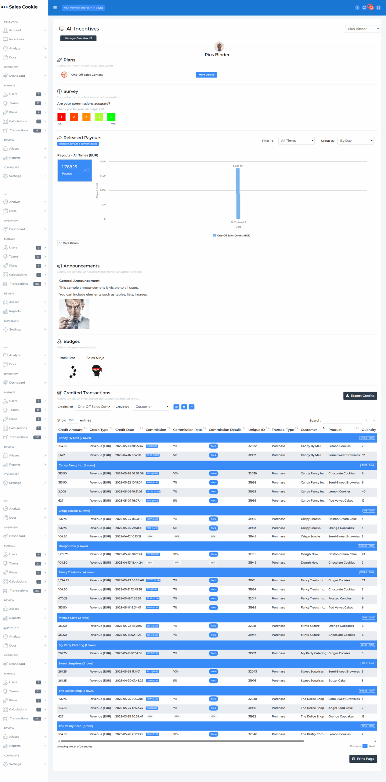This screenshot has width=386, height=782.
Task: Open the Pius Binder user dropdown
Action: (x=362, y=29)
